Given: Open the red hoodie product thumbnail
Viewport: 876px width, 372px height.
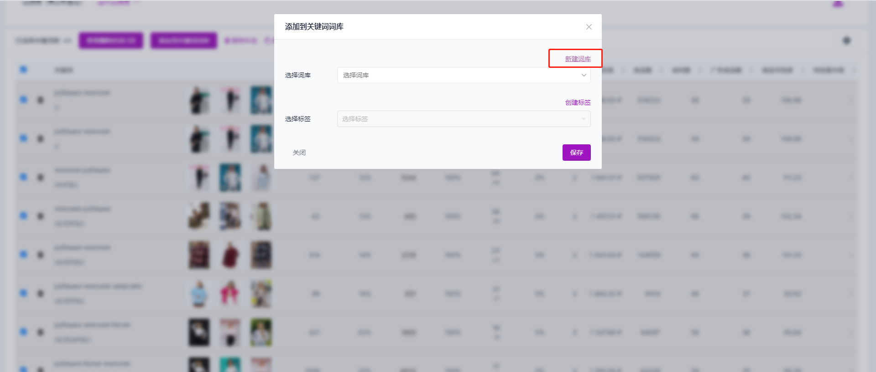Looking at the screenshot, I should click(x=230, y=255).
